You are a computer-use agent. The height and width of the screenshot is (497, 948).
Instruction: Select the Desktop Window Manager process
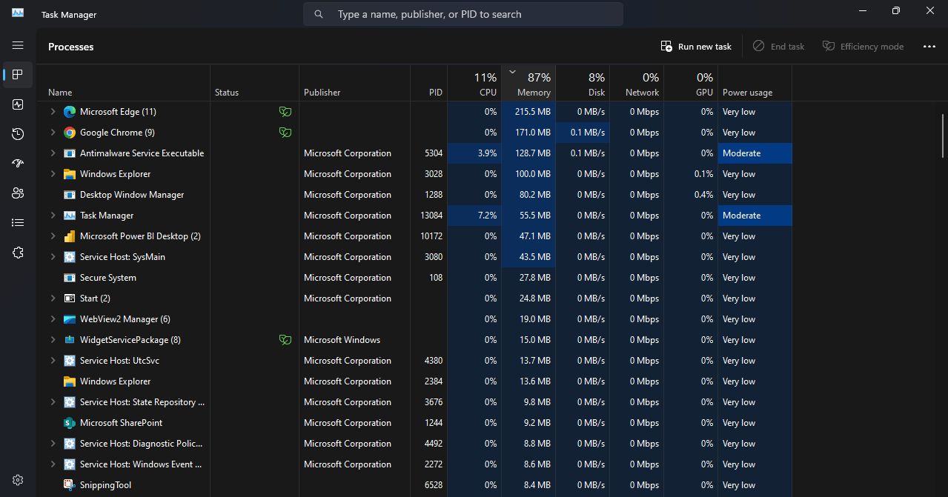414,195
